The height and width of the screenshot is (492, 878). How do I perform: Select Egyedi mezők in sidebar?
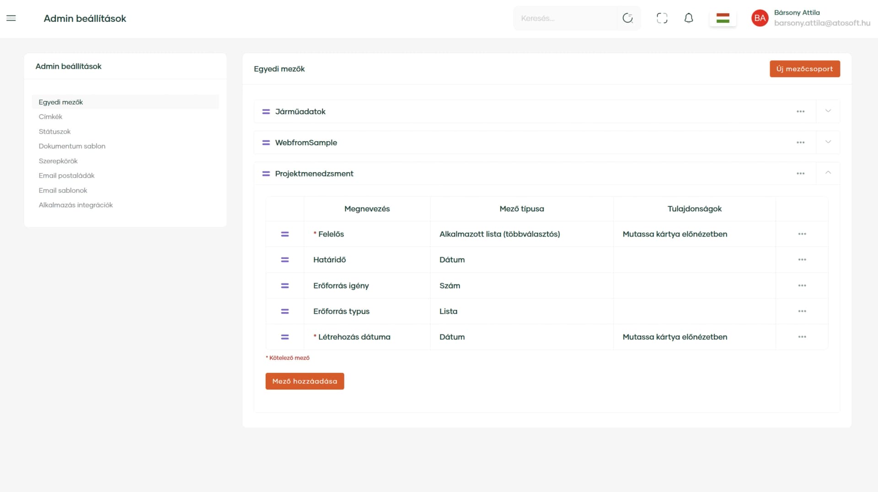pos(125,102)
